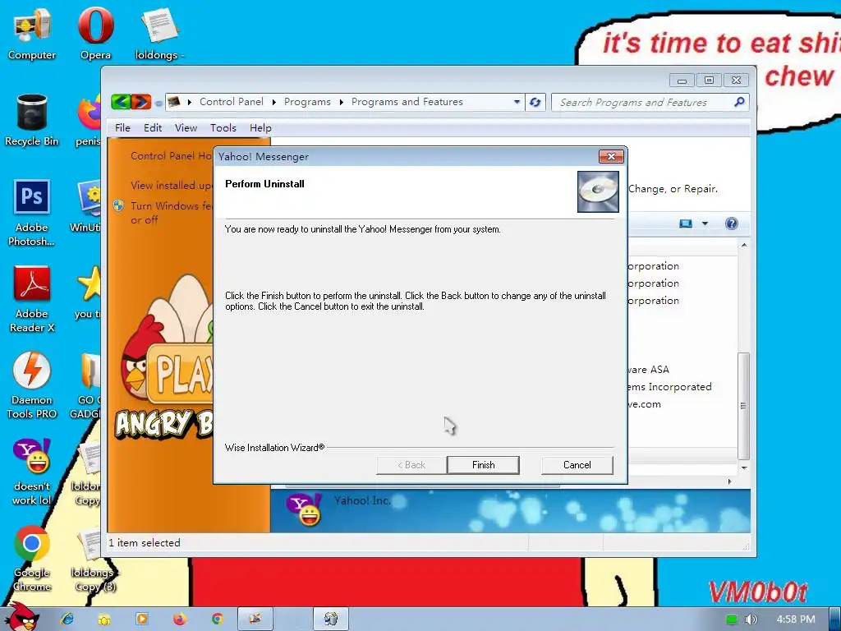Screen dimensions: 841x631
Task: Click Programs in the breadcrumb
Action: pos(307,101)
